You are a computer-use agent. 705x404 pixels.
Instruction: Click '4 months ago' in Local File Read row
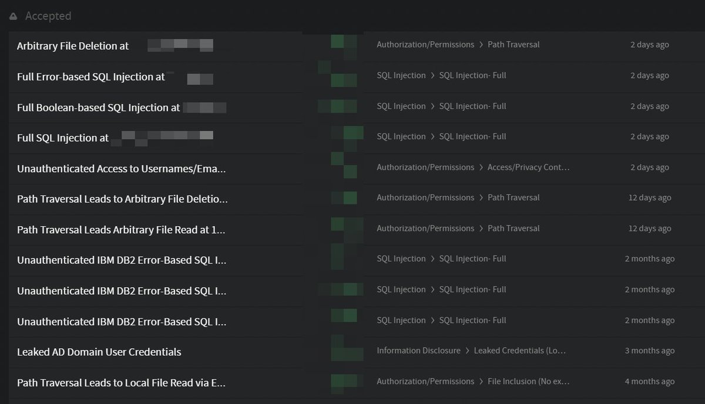point(650,382)
